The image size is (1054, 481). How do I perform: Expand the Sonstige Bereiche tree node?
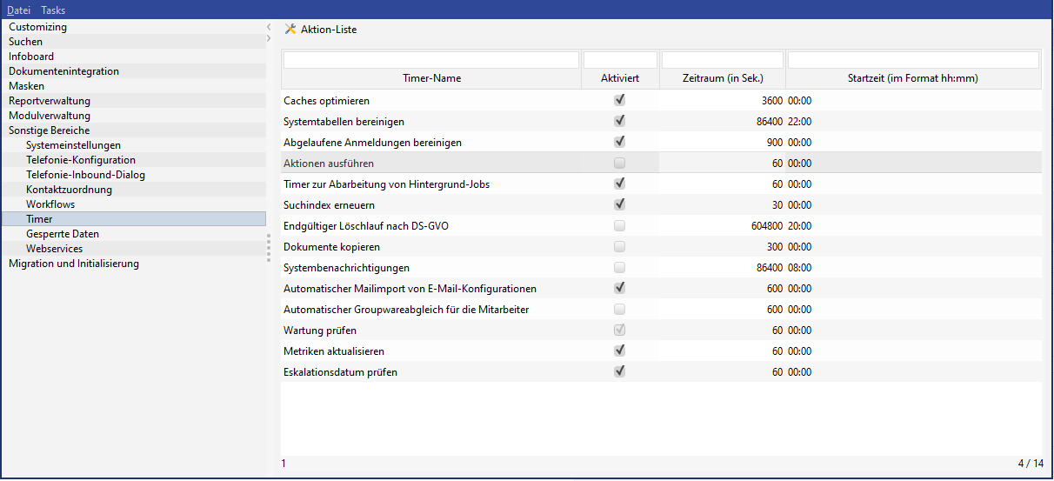click(49, 130)
